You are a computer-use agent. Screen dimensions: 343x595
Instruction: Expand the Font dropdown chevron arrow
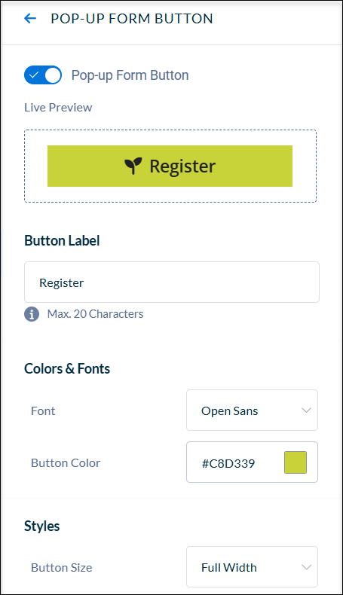coord(306,410)
